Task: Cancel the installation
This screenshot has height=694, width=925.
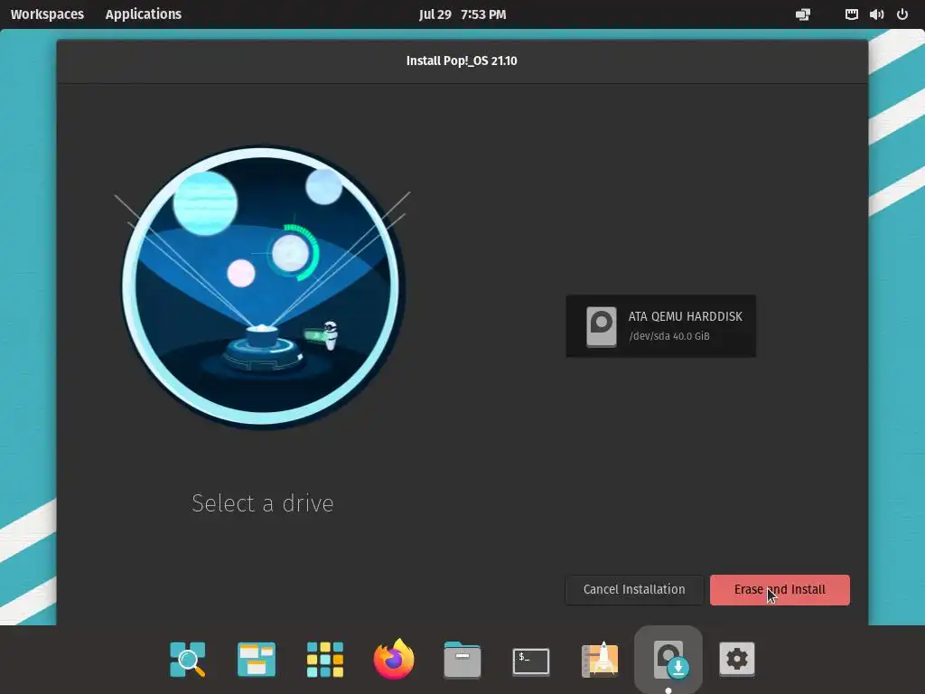Action: point(634,589)
